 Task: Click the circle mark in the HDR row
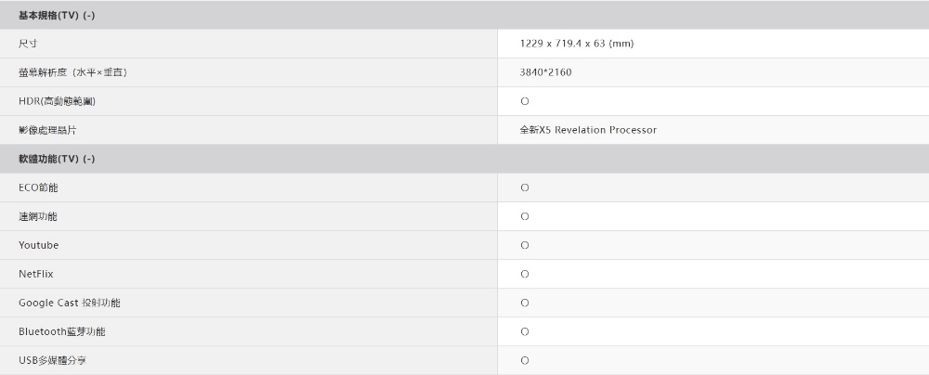(525, 101)
